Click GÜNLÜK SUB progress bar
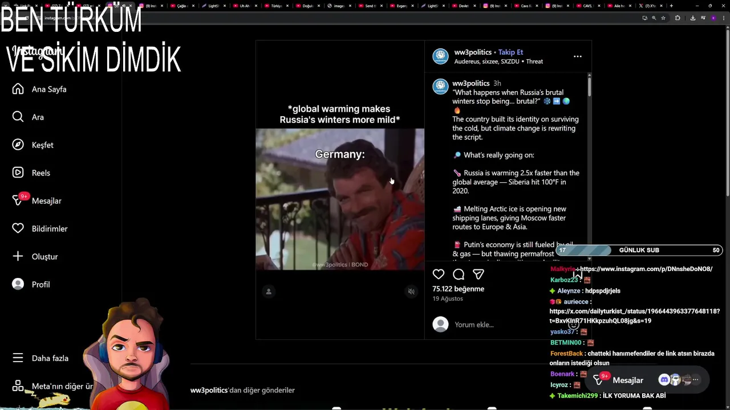 click(639, 250)
